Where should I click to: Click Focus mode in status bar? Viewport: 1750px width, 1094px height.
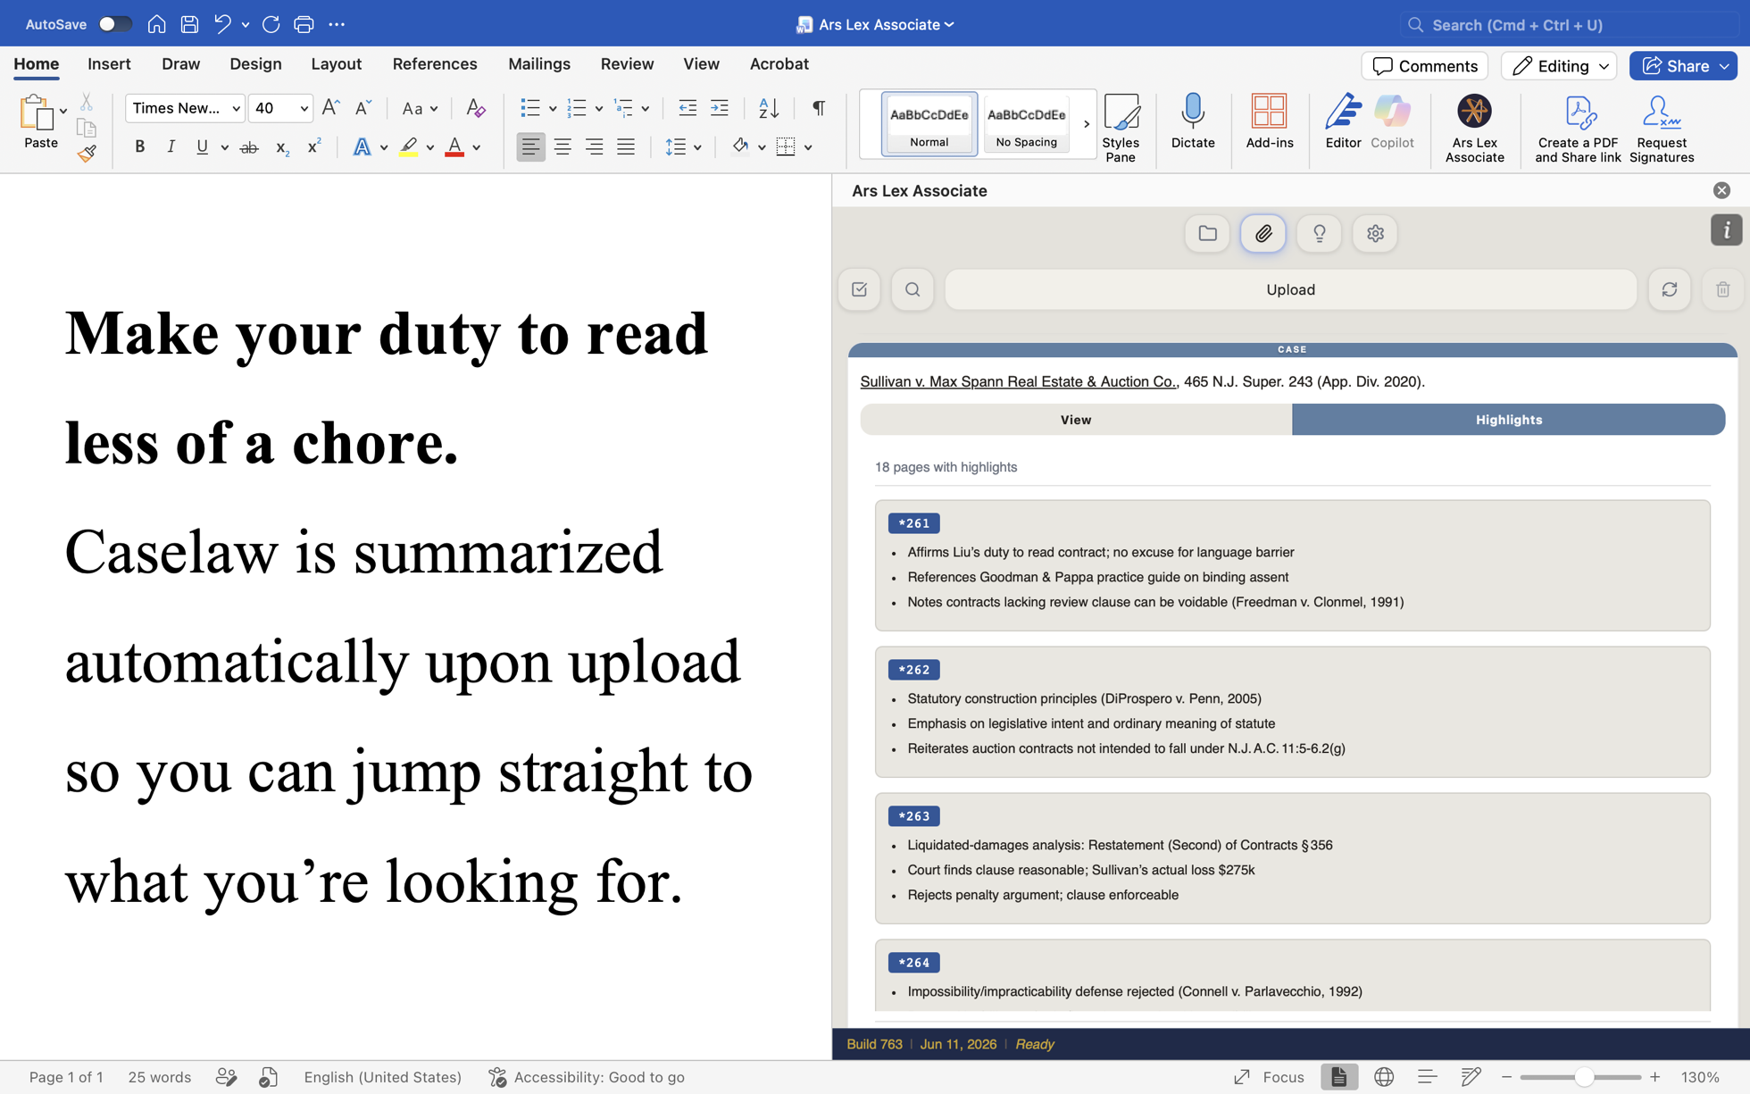pos(1269,1077)
